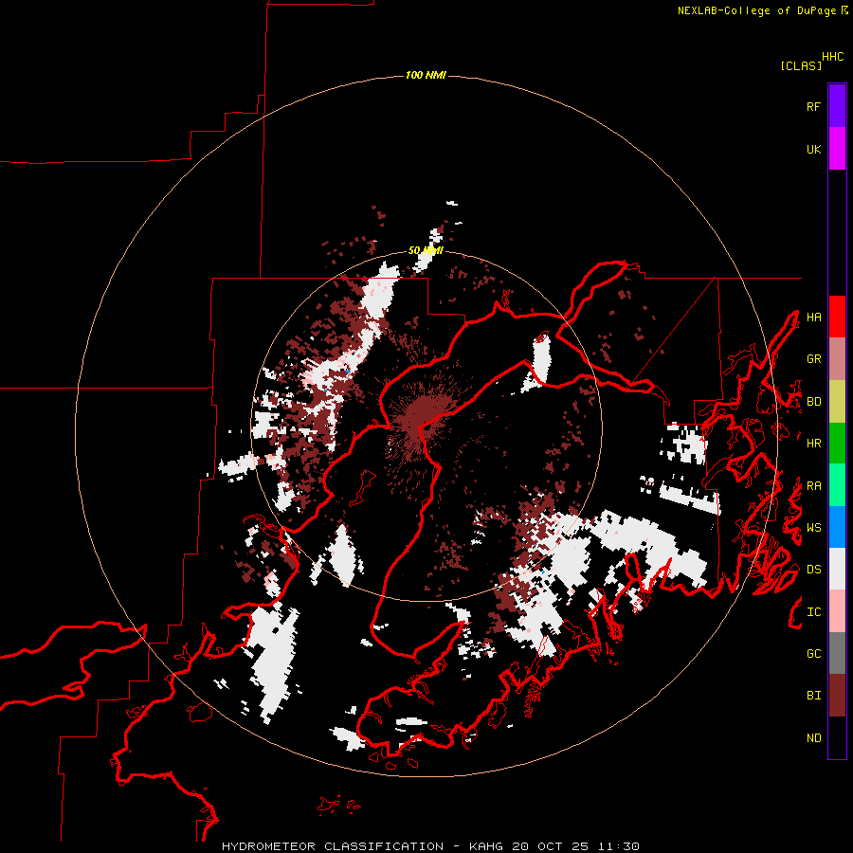Click the 100 NMI range ring label
The height and width of the screenshot is (853, 853).
tap(426, 75)
